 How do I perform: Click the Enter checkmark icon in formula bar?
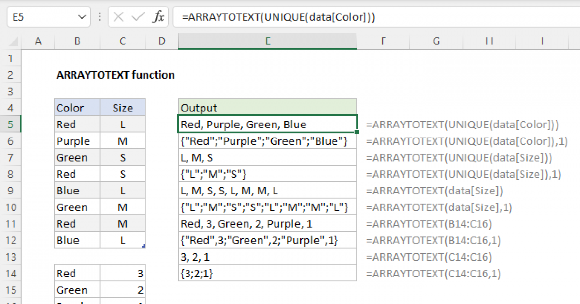click(x=138, y=17)
